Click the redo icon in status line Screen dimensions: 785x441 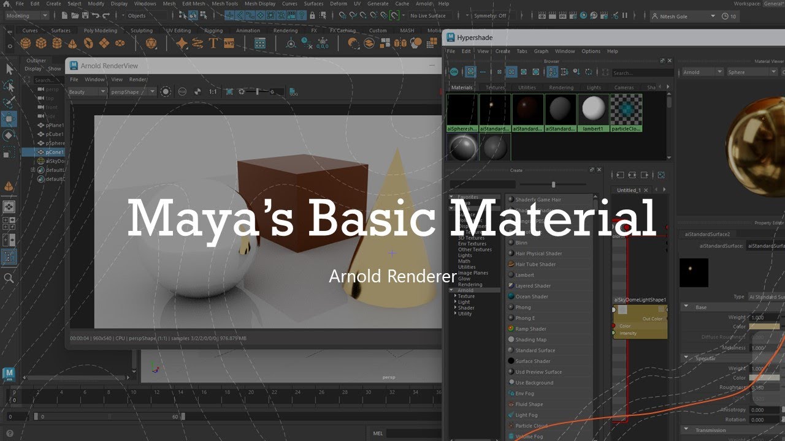(106, 15)
